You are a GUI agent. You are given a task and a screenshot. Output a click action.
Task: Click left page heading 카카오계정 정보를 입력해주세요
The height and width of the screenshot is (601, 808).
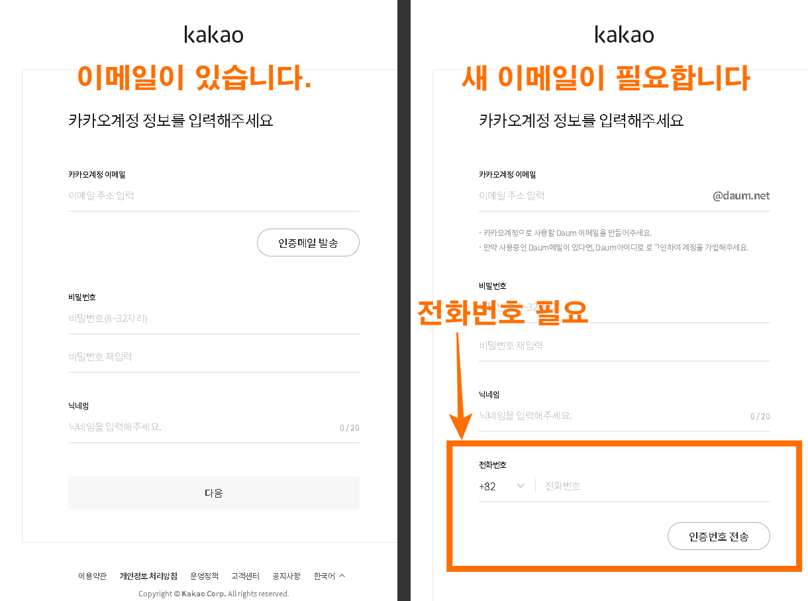click(171, 121)
